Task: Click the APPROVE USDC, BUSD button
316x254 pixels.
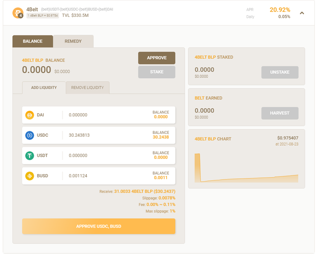Action: tap(99, 226)
